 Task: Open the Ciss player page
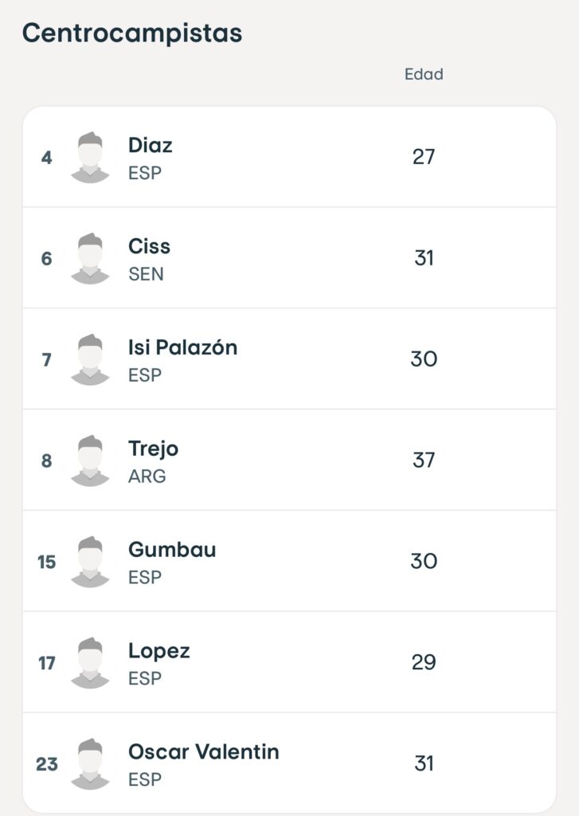[x=150, y=246]
